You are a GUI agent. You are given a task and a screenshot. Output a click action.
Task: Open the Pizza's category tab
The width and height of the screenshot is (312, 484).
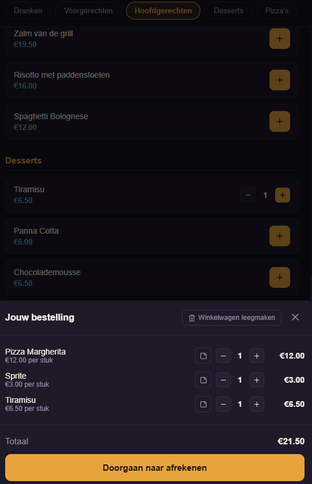(277, 11)
